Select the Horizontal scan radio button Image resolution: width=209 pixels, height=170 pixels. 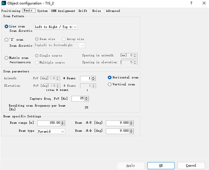point(110,78)
